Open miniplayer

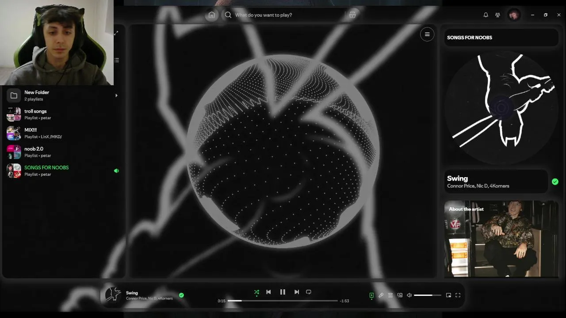448,295
